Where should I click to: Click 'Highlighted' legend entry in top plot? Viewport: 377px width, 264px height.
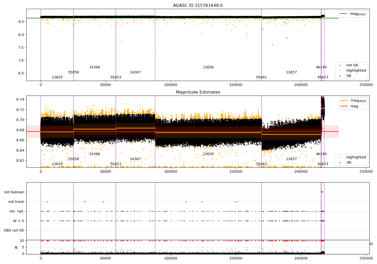356,71
